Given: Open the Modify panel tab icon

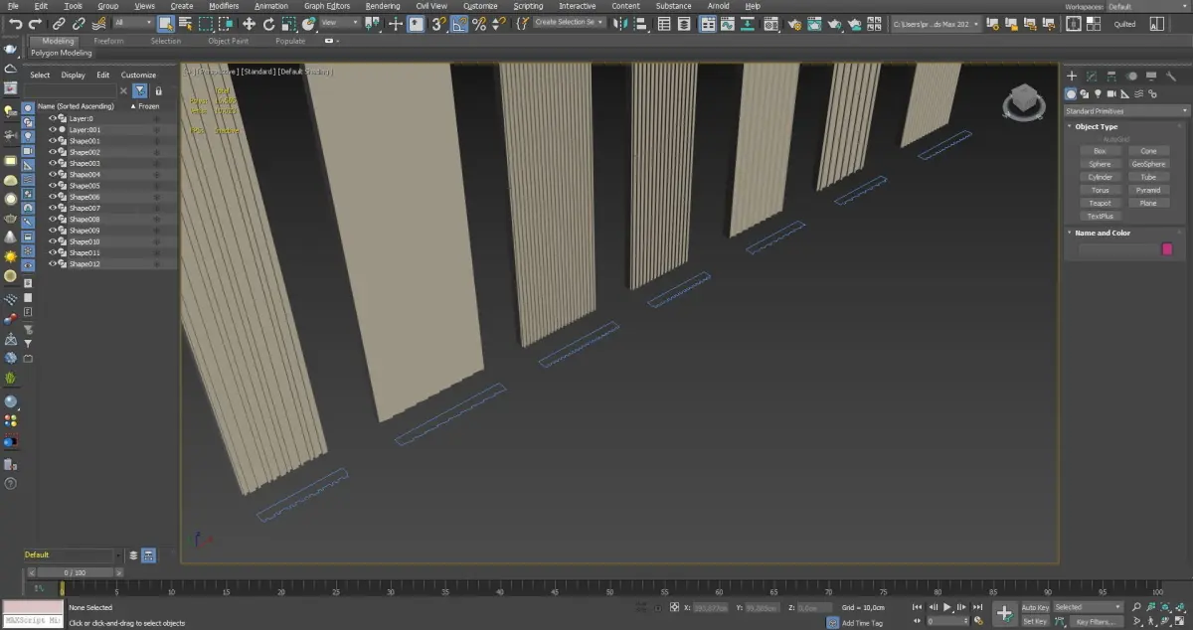Looking at the screenshot, I should [x=1092, y=76].
